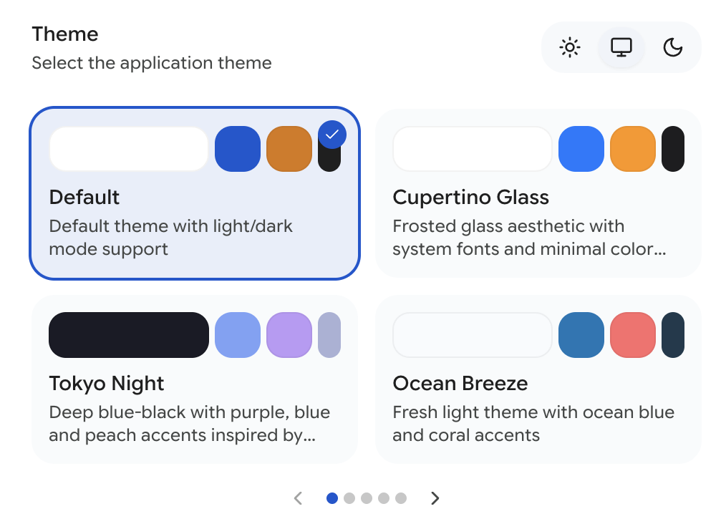The height and width of the screenshot is (524, 726).
Task: Click Tokyo Night dark background preview
Action: coord(129,335)
